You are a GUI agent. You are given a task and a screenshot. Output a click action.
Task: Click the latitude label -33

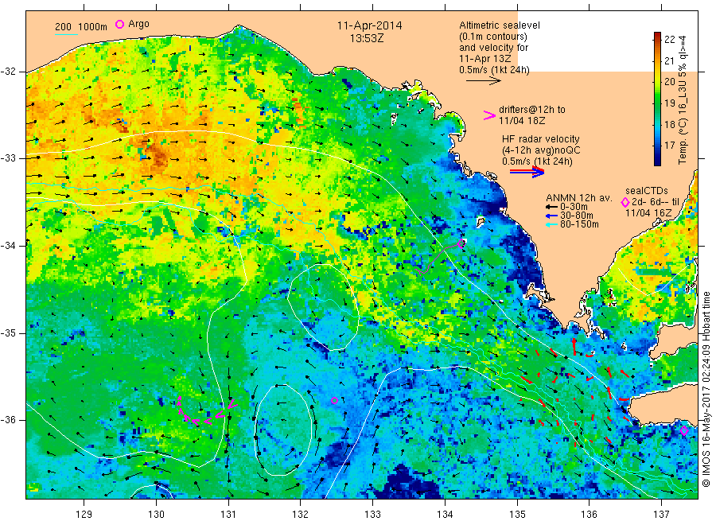[8, 158]
